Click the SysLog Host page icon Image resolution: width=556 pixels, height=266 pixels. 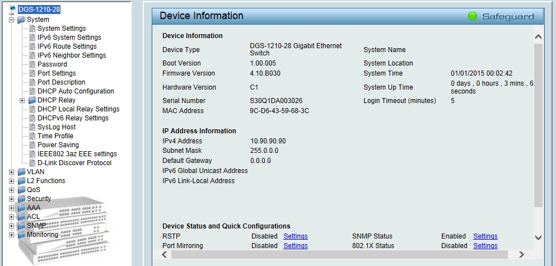(x=32, y=127)
